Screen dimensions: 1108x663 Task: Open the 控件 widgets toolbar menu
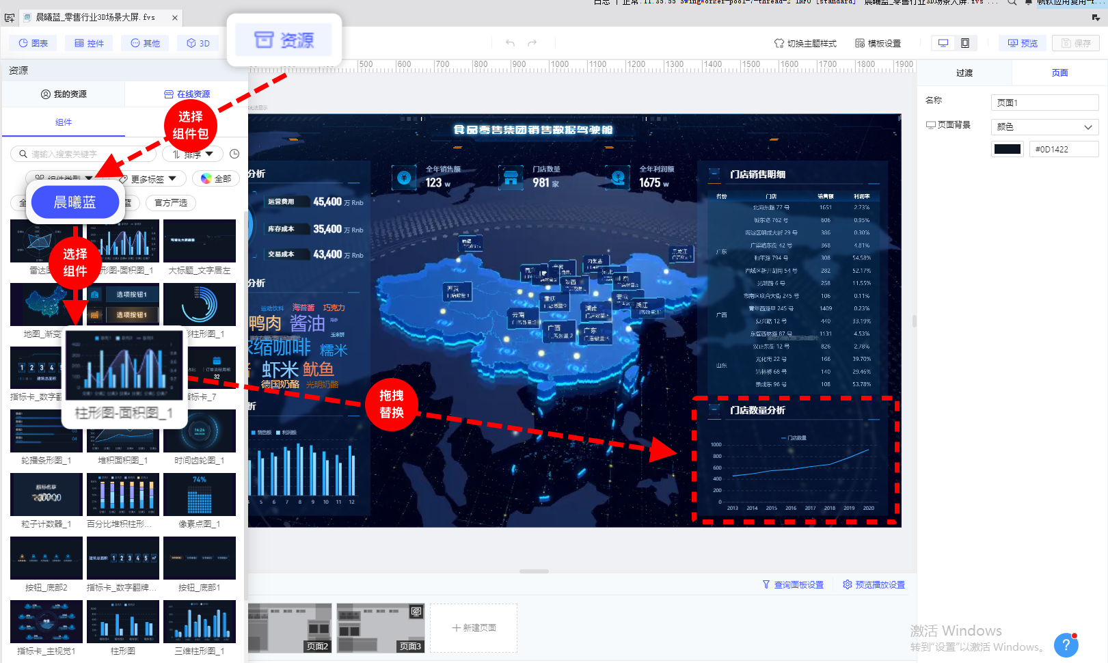coord(90,43)
